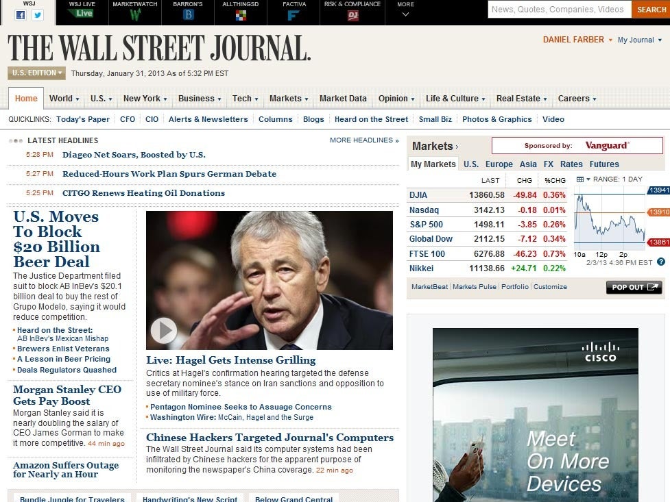Open chart RANGE selector icon

[583, 179]
